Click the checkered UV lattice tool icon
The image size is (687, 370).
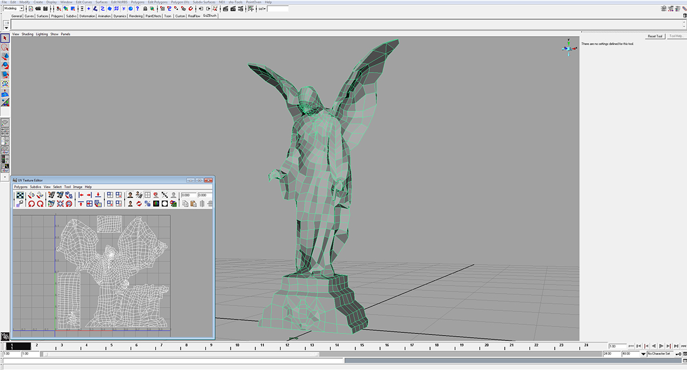tap(20, 195)
